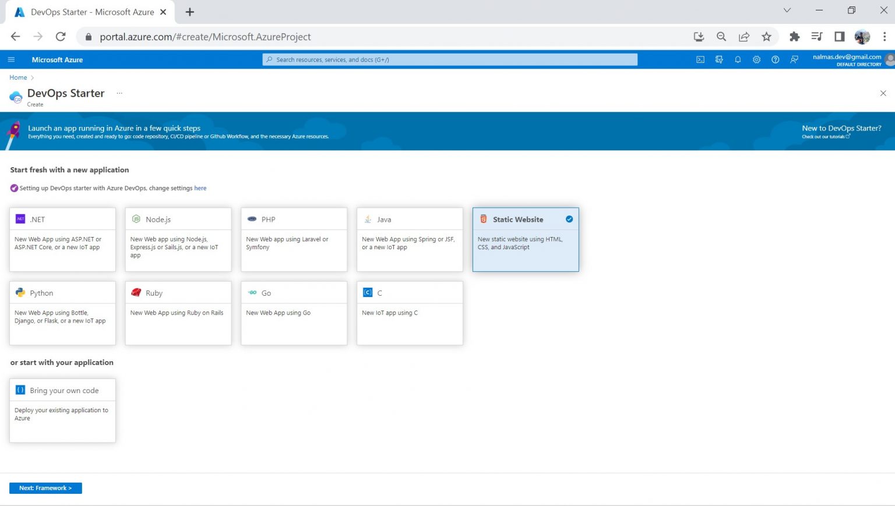Image resolution: width=895 pixels, height=506 pixels.
Task: Open account menu nalmas.dev@gmail.com
Action: [853, 59]
